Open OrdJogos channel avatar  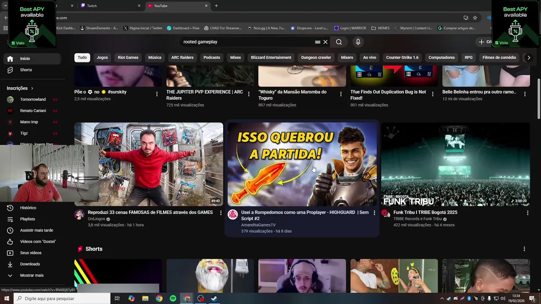click(79, 214)
